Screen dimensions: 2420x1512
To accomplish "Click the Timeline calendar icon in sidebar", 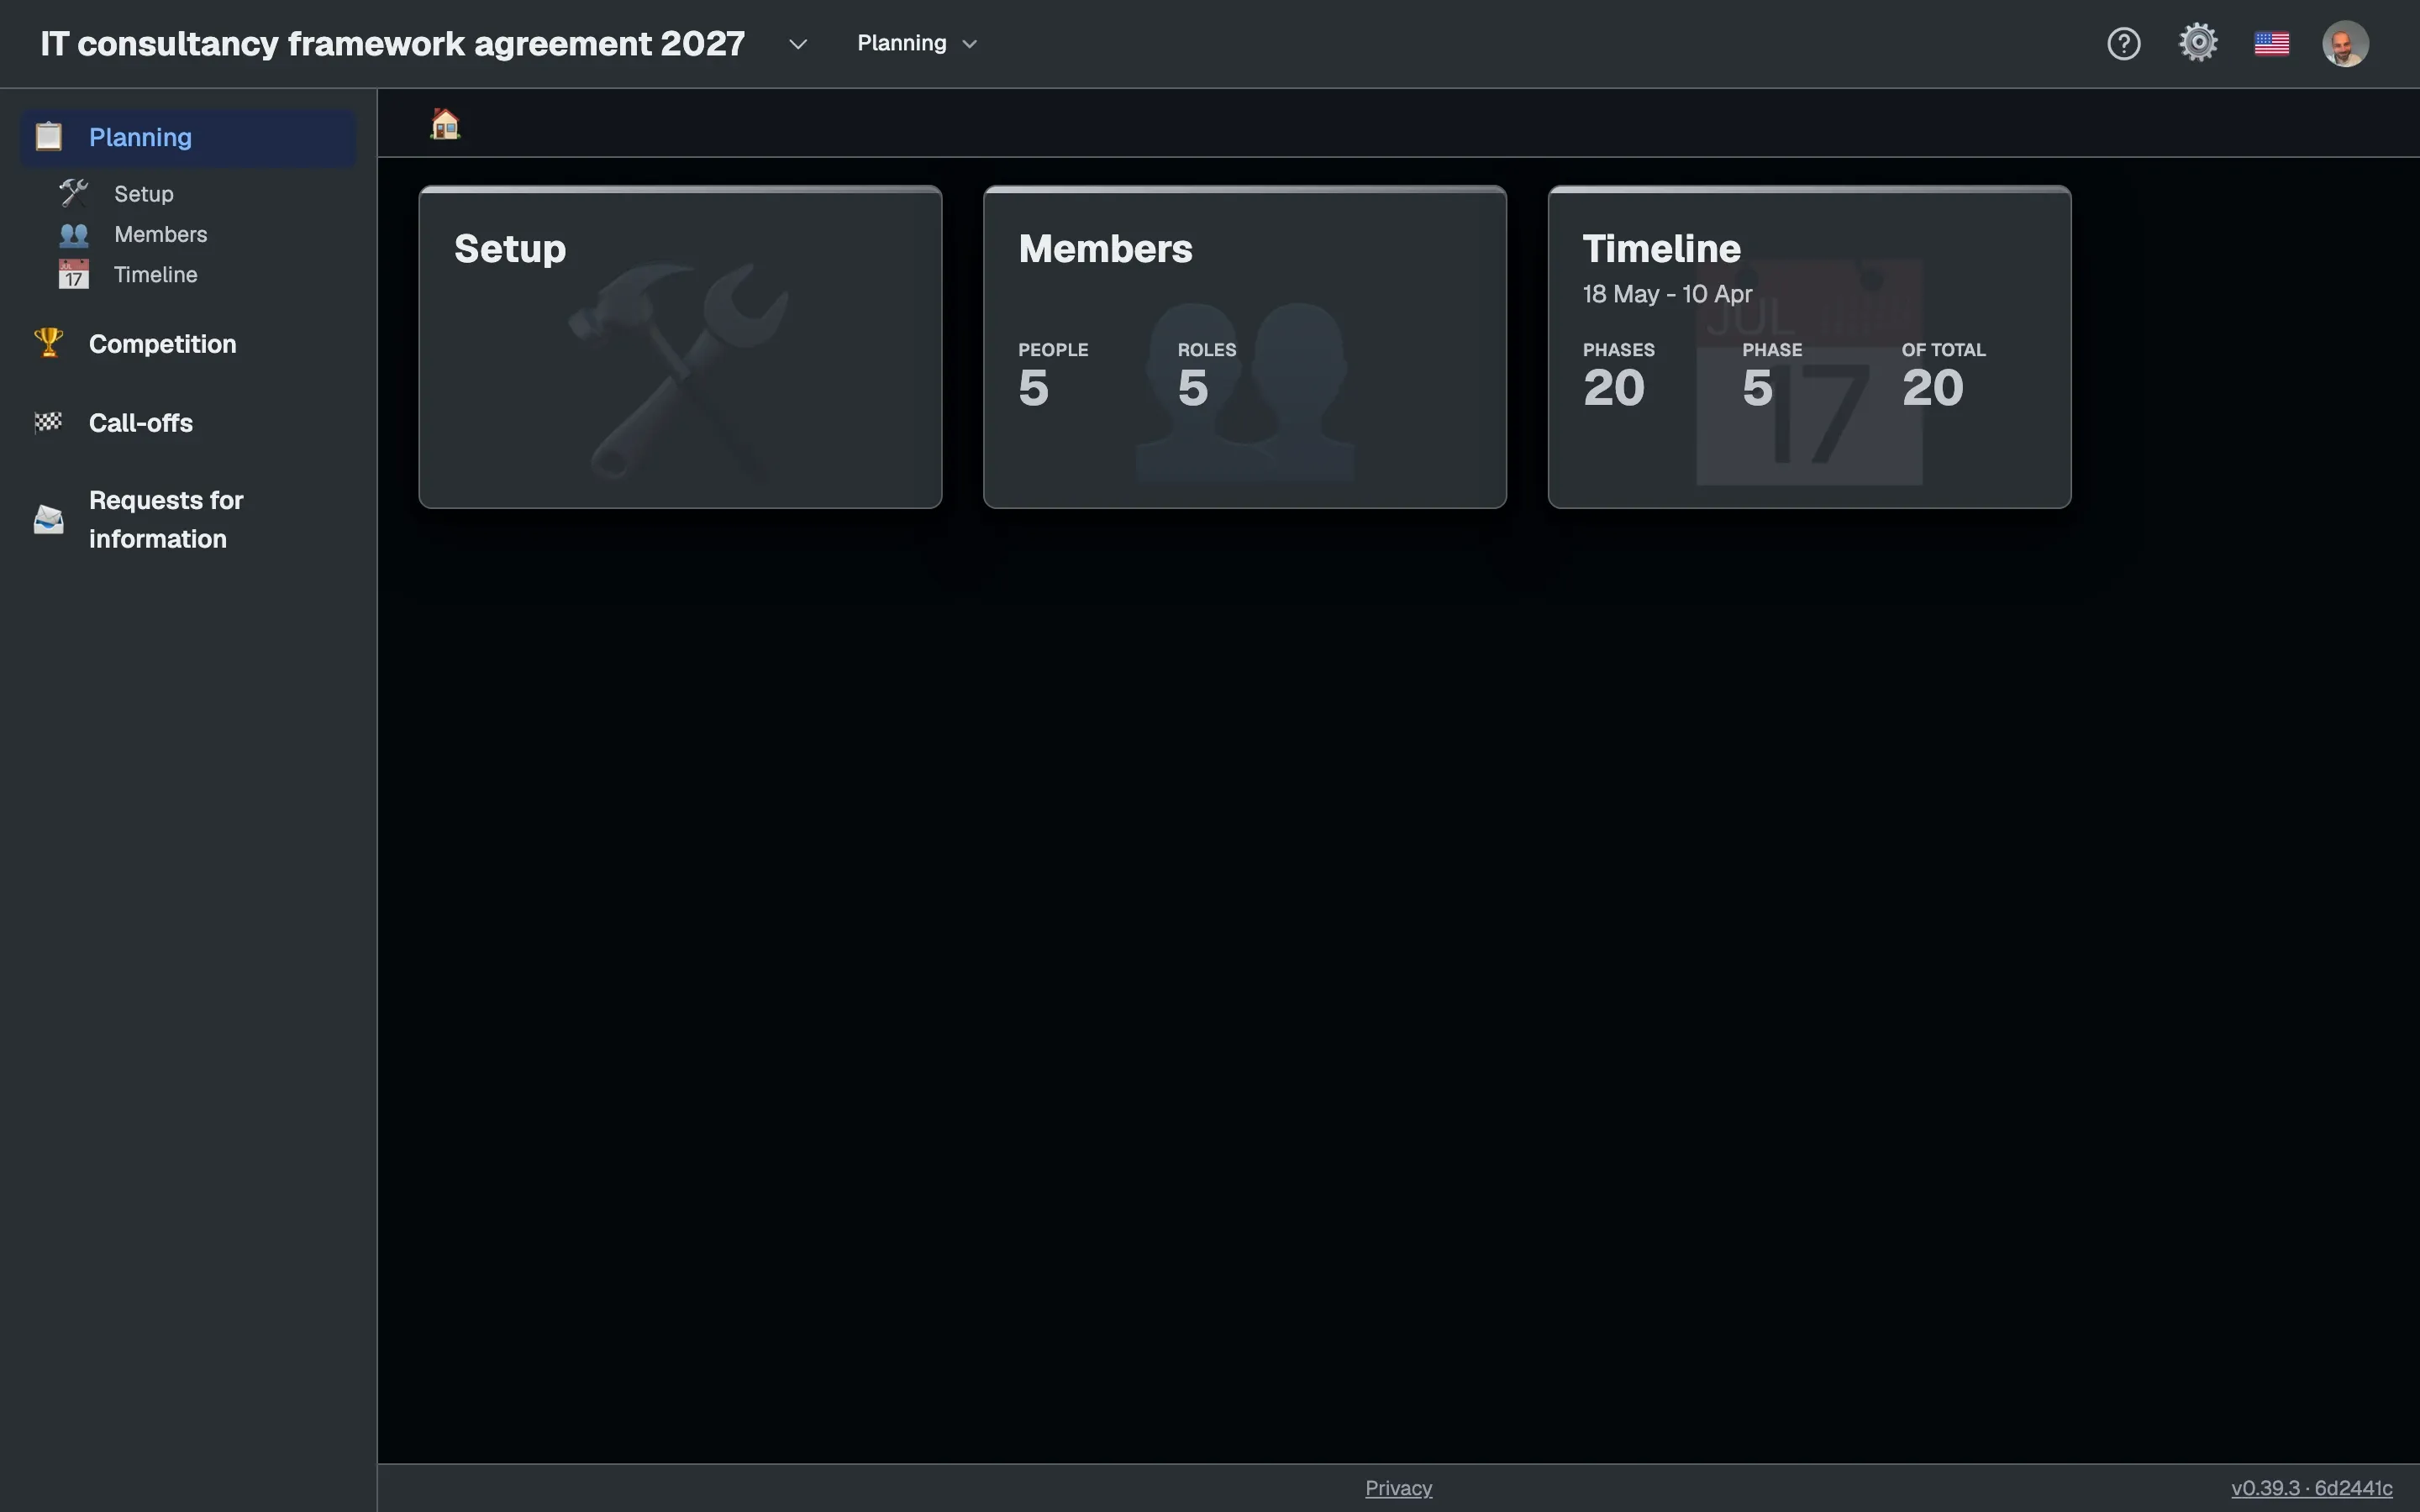I will pyautogui.click(x=73, y=274).
